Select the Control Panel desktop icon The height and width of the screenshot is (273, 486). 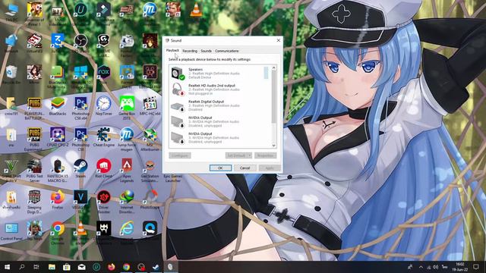11,231
